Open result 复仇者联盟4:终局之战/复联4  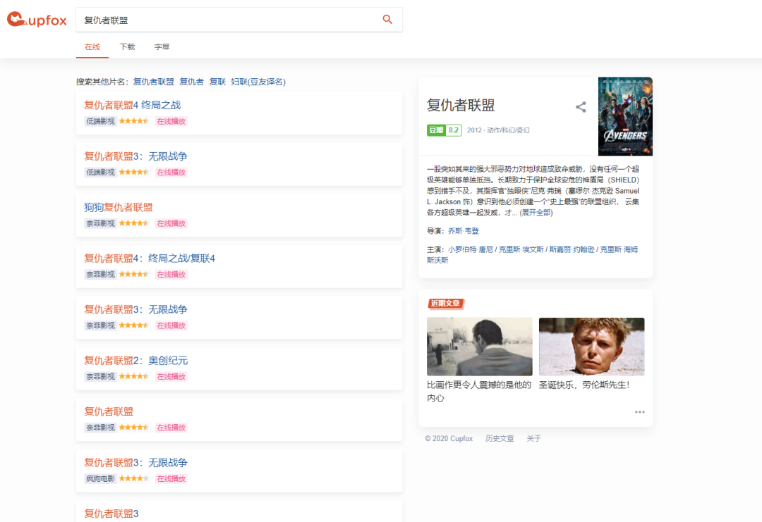coord(150,258)
